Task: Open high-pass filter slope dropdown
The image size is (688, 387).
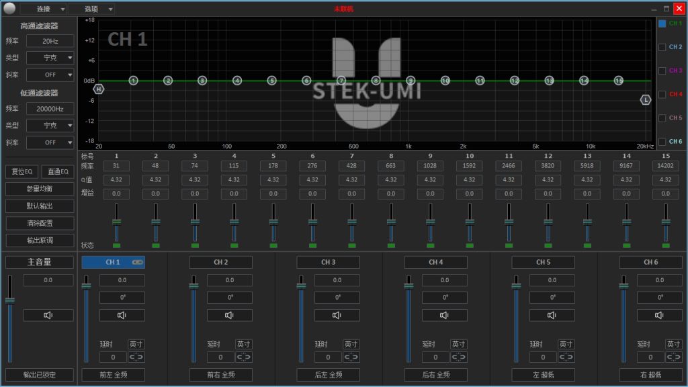Action: click(x=50, y=75)
